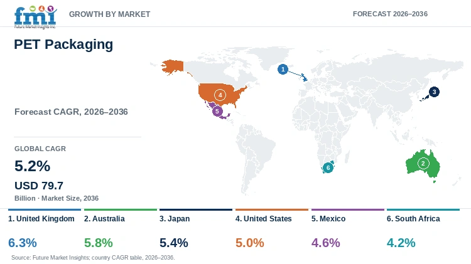Click the 4.2% South Africa value

(x=401, y=243)
